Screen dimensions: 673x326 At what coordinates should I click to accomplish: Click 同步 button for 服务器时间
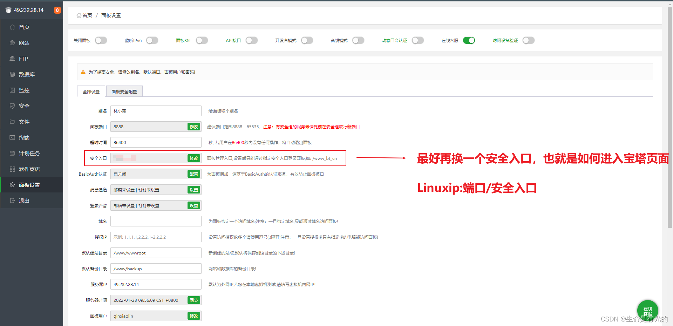194,300
